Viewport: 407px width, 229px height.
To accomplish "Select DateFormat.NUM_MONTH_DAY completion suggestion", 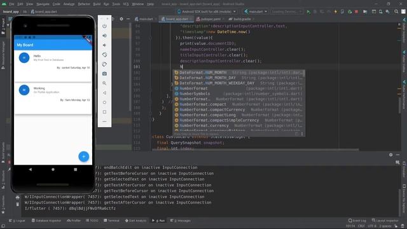I will pyautogui.click(x=239, y=78).
